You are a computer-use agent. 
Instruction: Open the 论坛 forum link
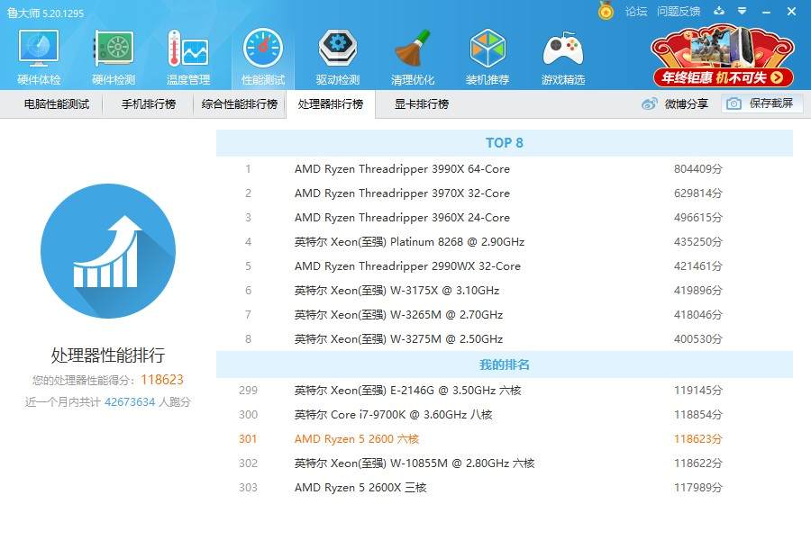point(636,11)
